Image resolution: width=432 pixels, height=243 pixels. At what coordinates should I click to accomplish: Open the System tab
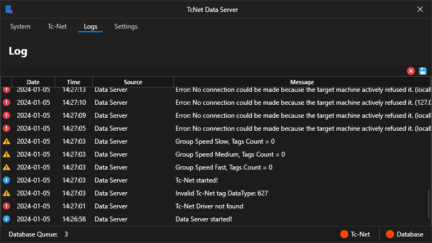click(20, 26)
